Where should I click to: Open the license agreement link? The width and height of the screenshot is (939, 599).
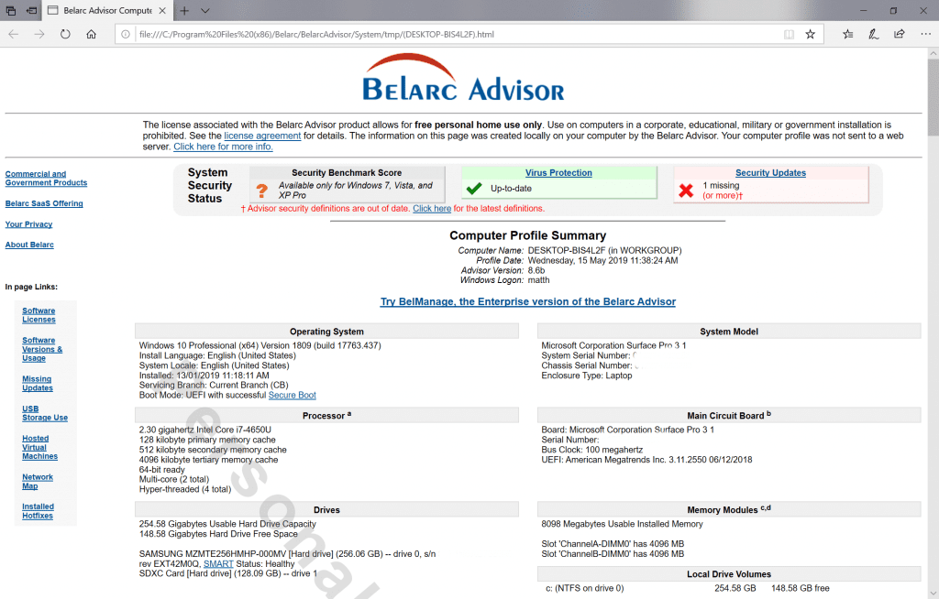[262, 136]
